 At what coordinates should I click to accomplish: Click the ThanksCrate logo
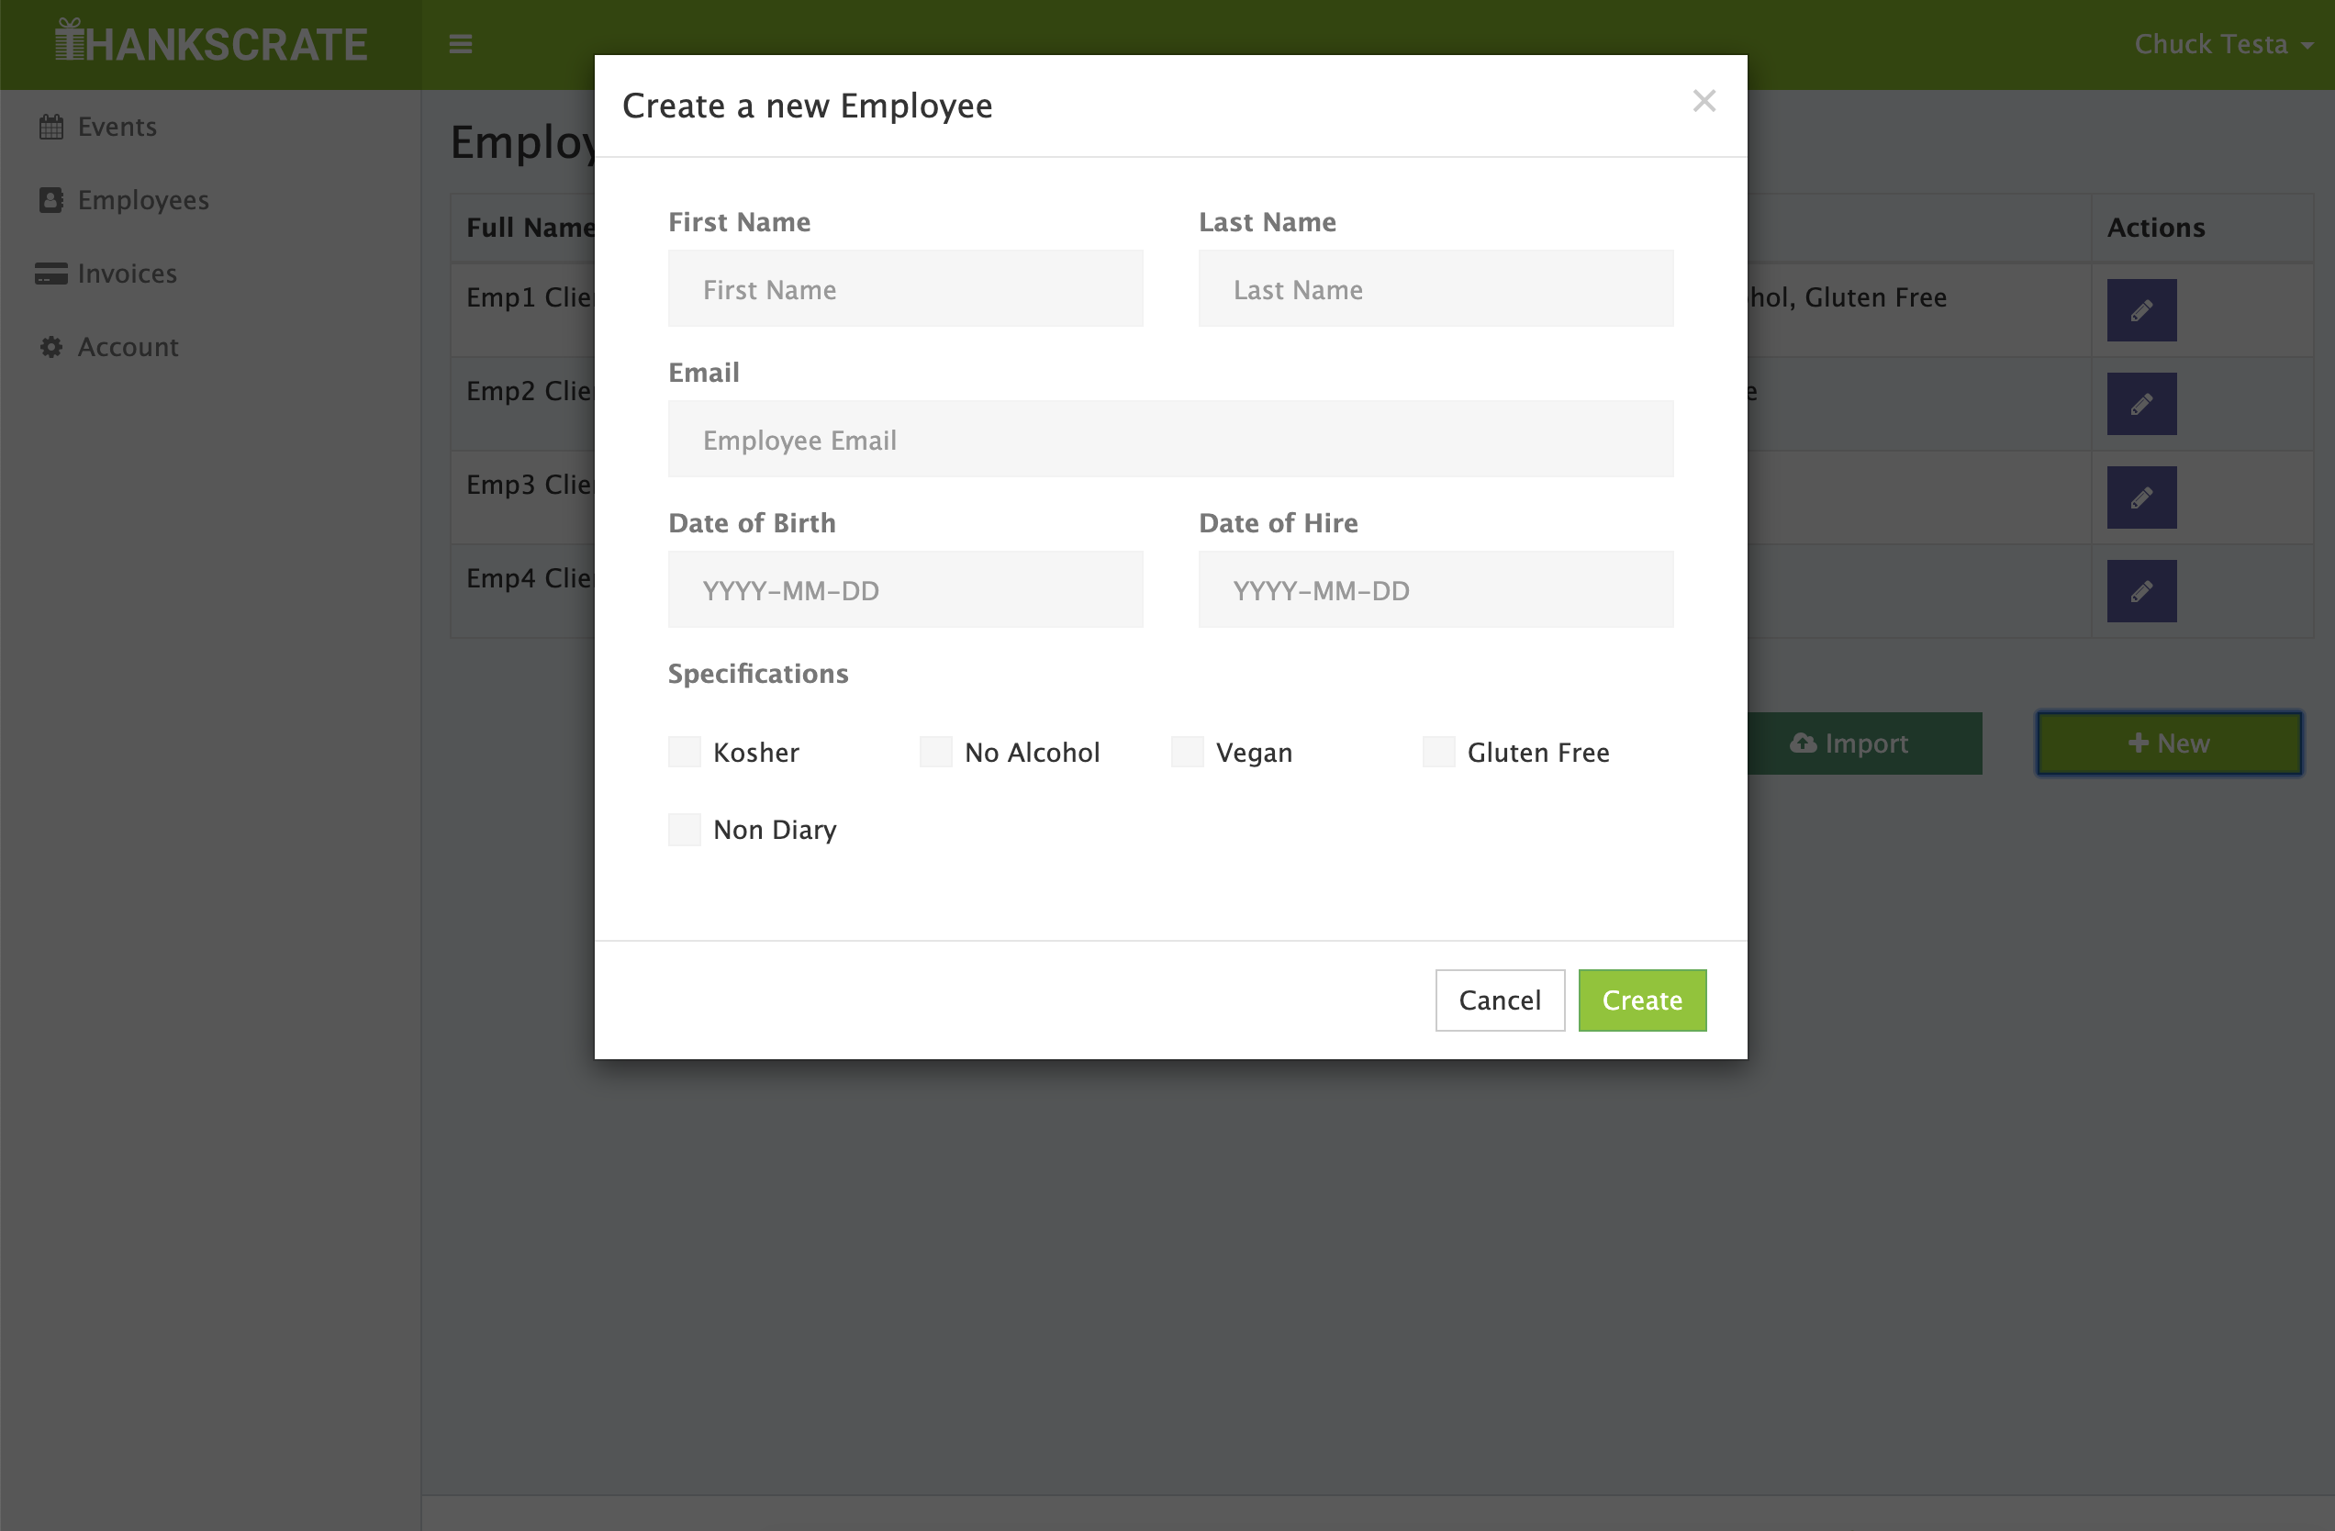click(211, 42)
